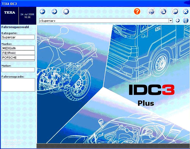Select PORSCHE in the Marke list
The width and height of the screenshot is (190, 149).
18,57
